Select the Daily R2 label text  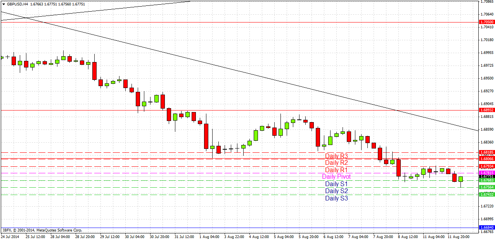[x=336, y=163]
